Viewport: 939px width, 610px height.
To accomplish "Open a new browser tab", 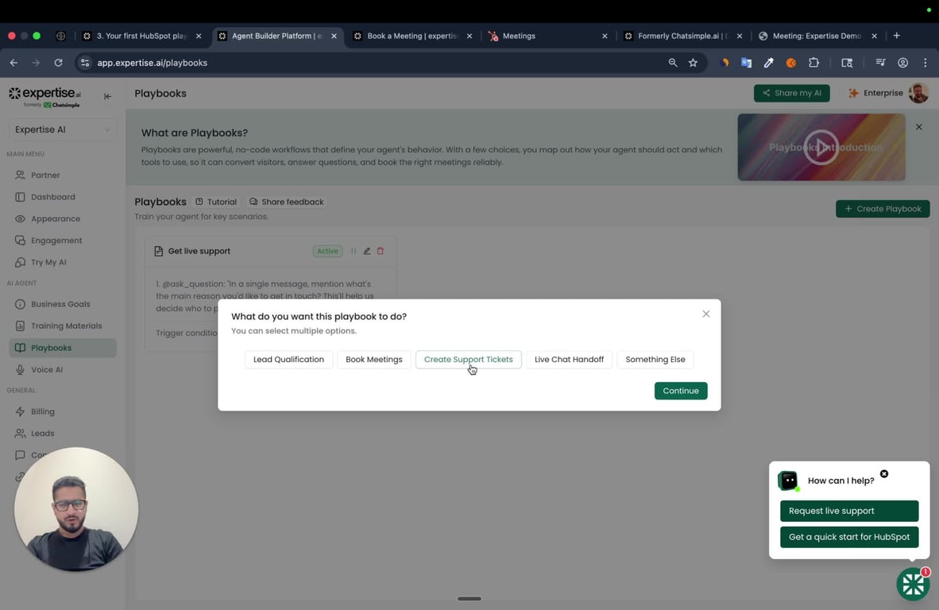I will (896, 36).
